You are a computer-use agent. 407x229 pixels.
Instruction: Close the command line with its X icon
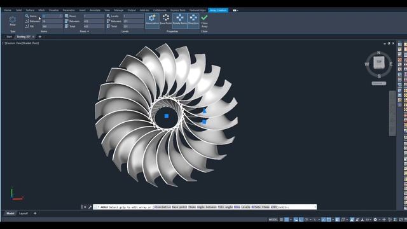point(85,207)
